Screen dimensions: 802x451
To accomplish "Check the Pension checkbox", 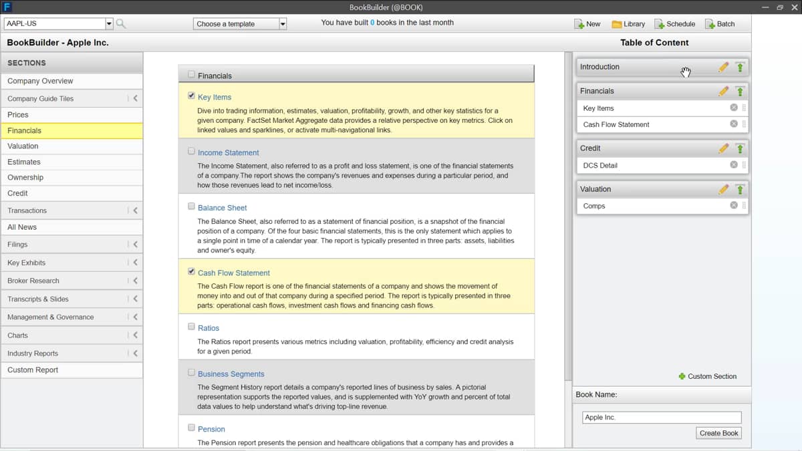I will 192,428.
